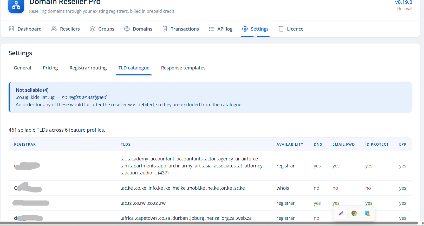Switch to the General settings tab
Viewport: 424px width, 226px height.
click(x=22, y=68)
